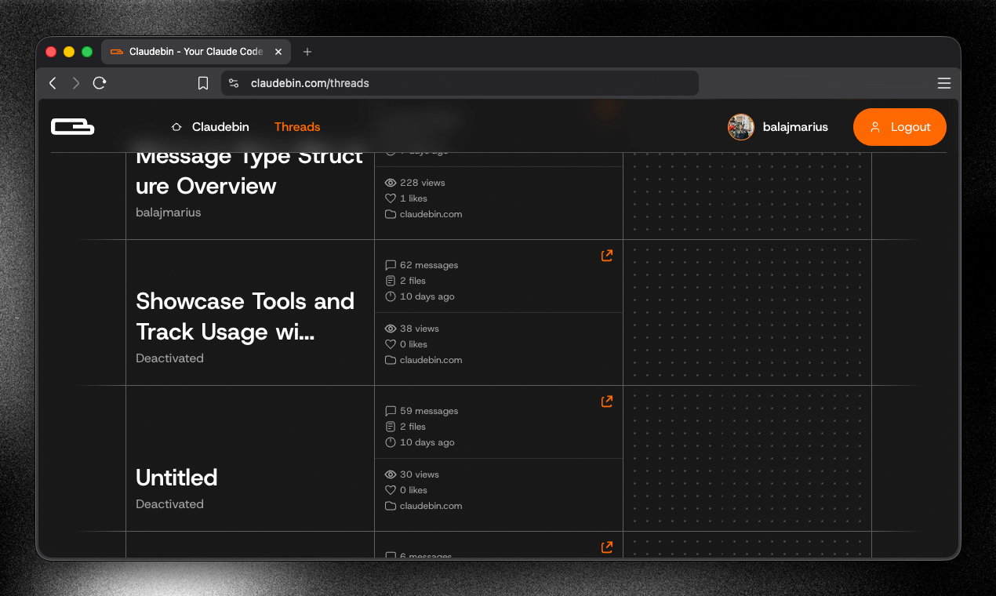Click the person icon inside the Logout button

point(877,126)
